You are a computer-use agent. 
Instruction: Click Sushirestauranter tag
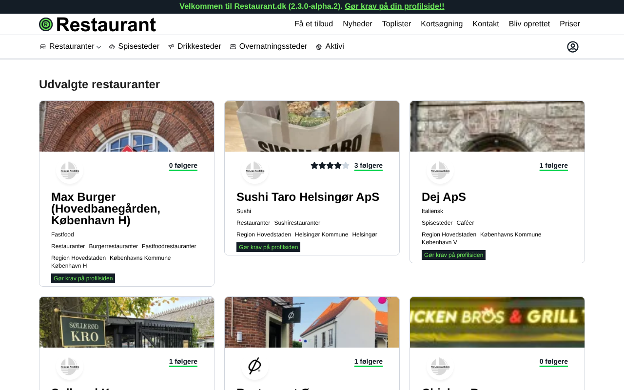297,223
